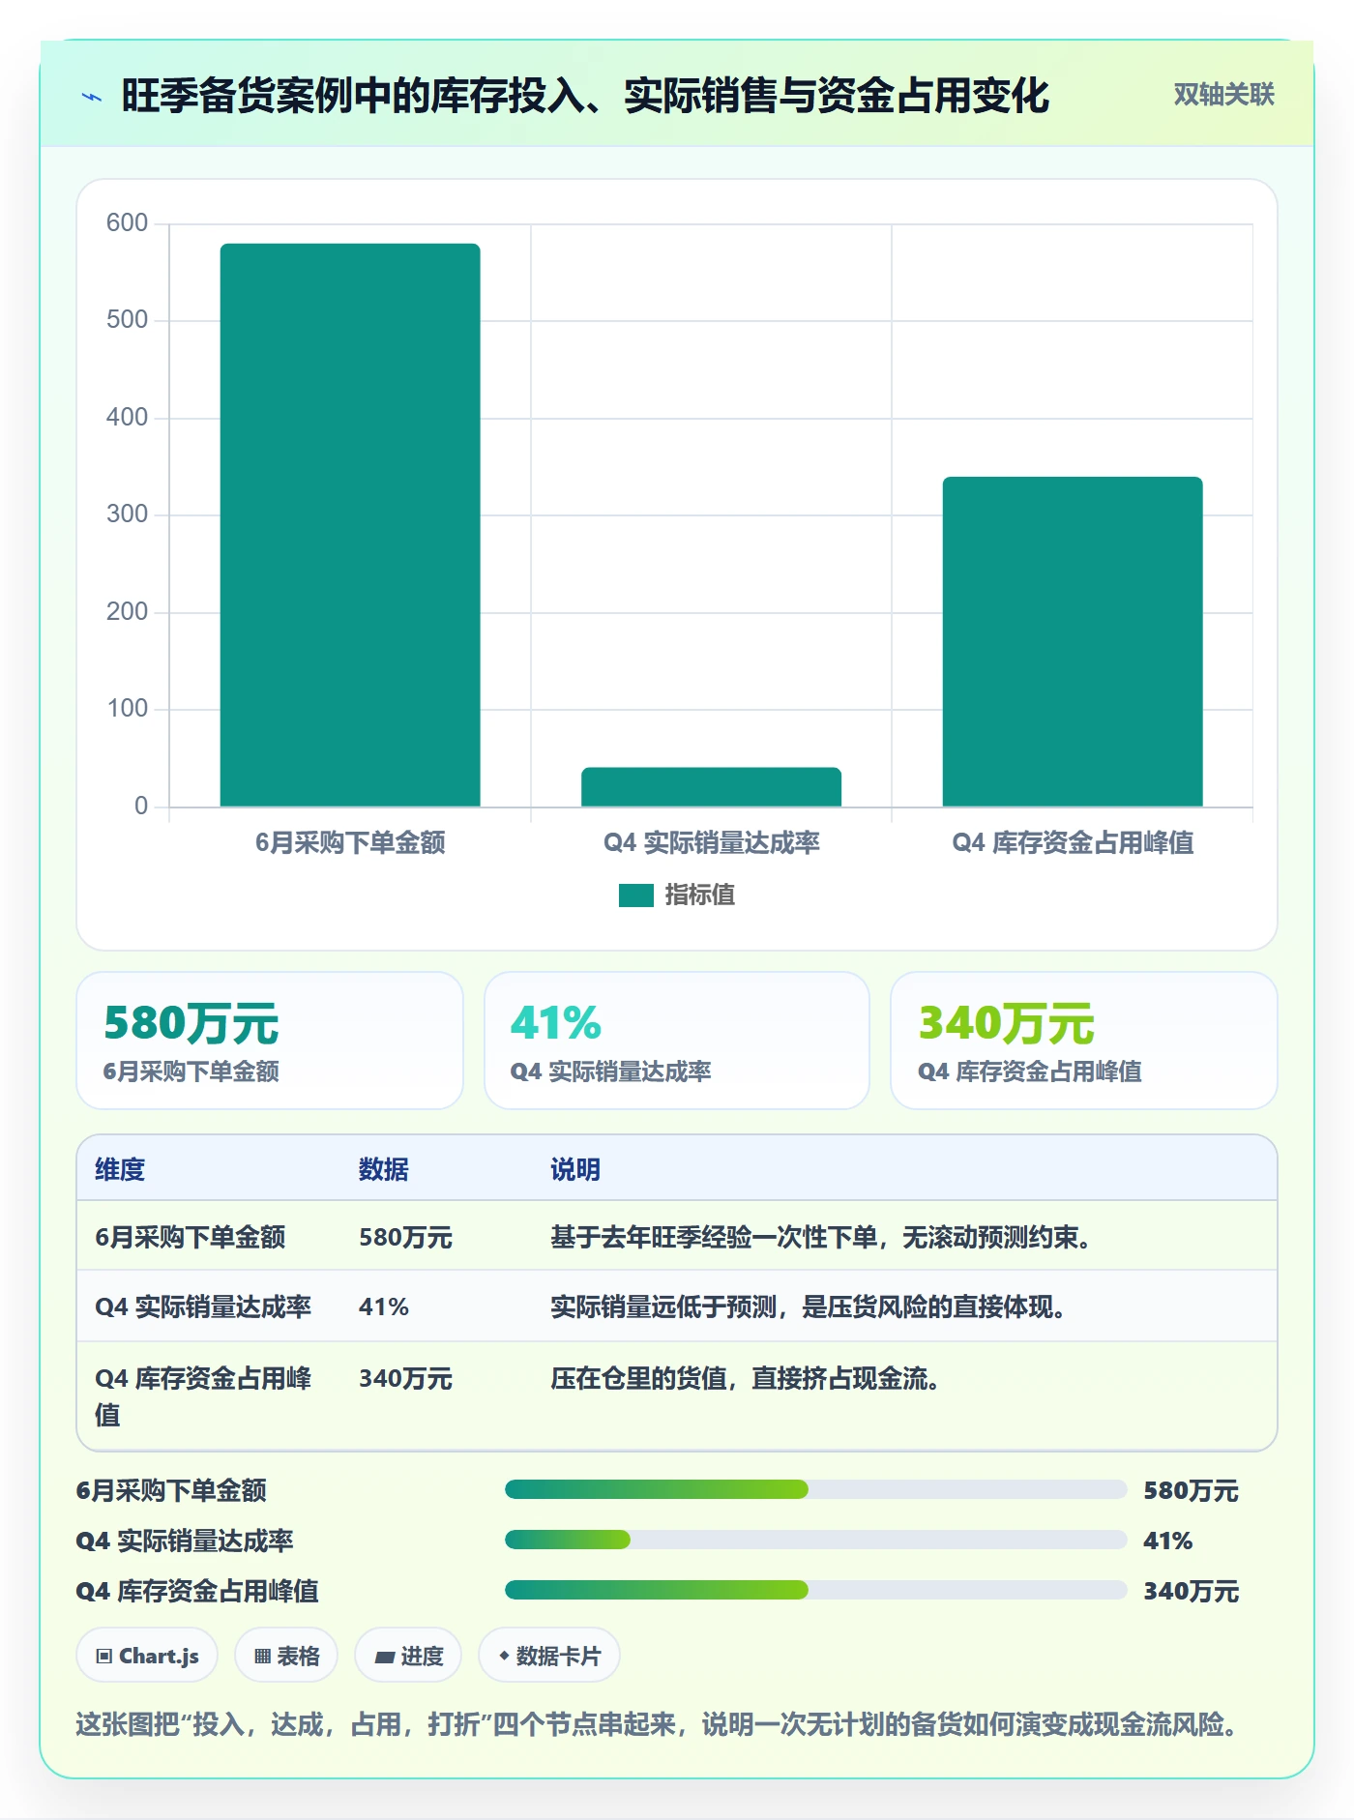The height and width of the screenshot is (1820, 1354).
Task: Click the 41% value beside the progress bar
Action: pos(1168,1541)
